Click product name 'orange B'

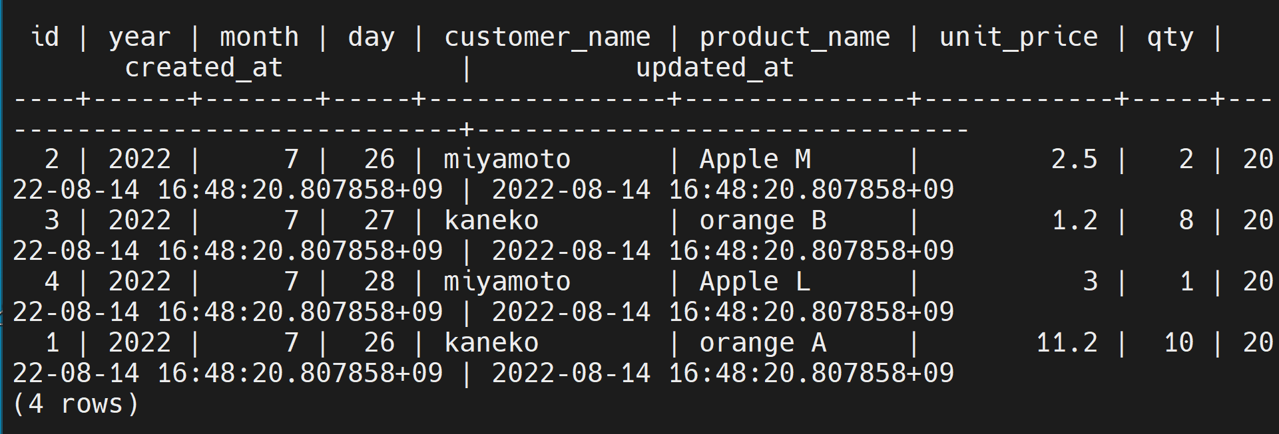762,220
